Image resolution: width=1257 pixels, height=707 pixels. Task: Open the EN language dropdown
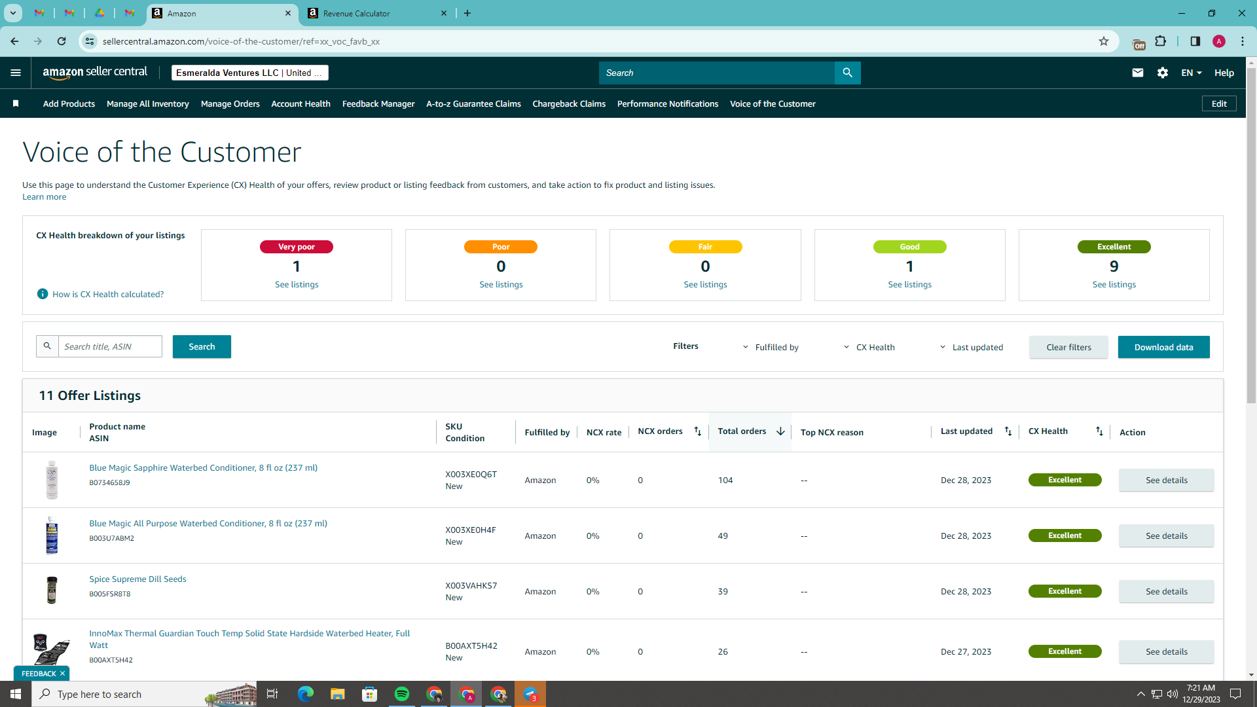click(x=1192, y=73)
